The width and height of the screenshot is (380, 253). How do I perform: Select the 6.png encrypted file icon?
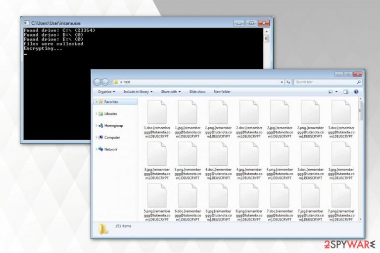[249, 195]
